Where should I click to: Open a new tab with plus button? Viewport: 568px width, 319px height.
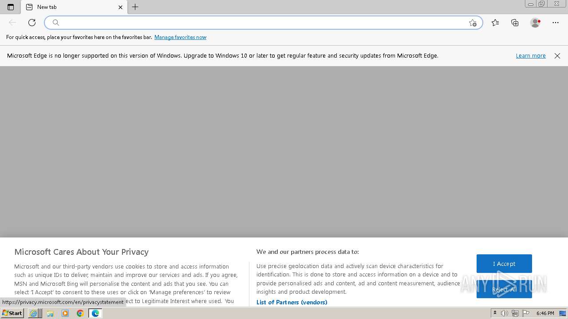(x=135, y=7)
